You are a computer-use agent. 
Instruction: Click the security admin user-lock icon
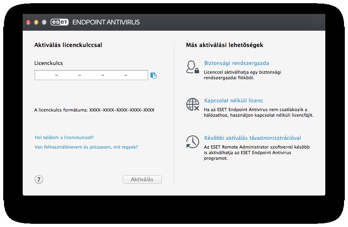(x=192, y=67)
